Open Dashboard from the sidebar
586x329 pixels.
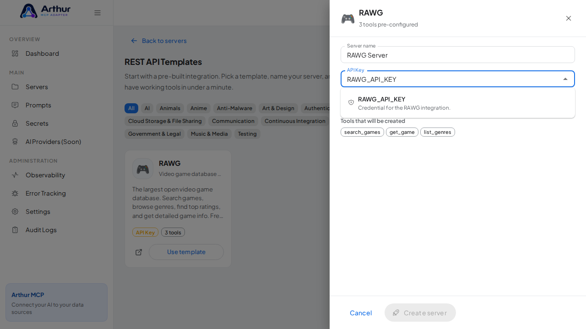tap(57, 53)
